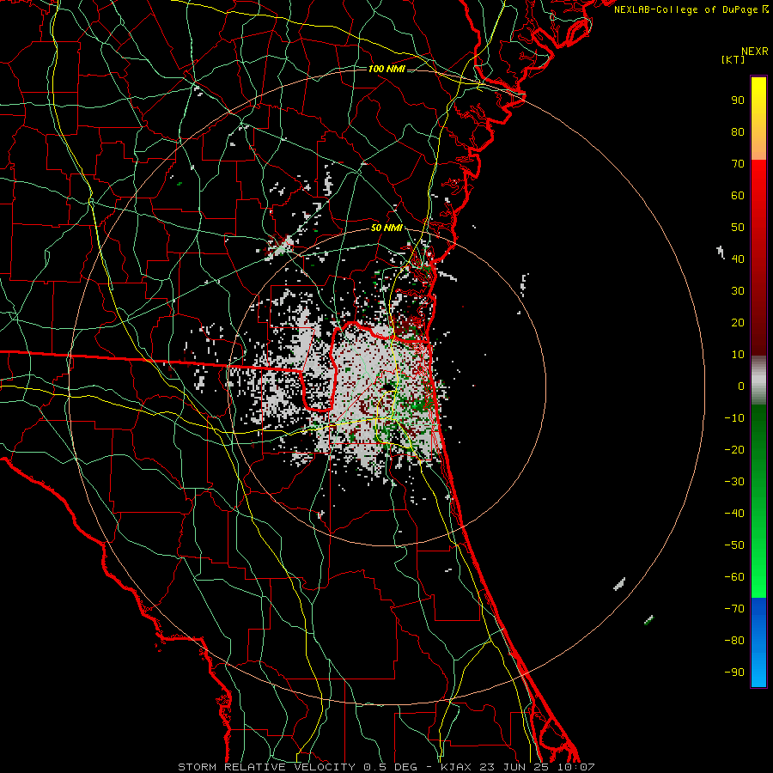
Task: Click the -30 scale value
Action: tap(734, 482)
